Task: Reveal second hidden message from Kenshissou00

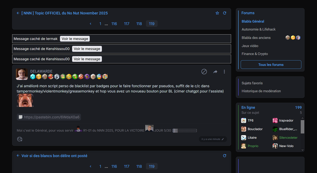Action: pyautogui.click(x=87, y=59)
